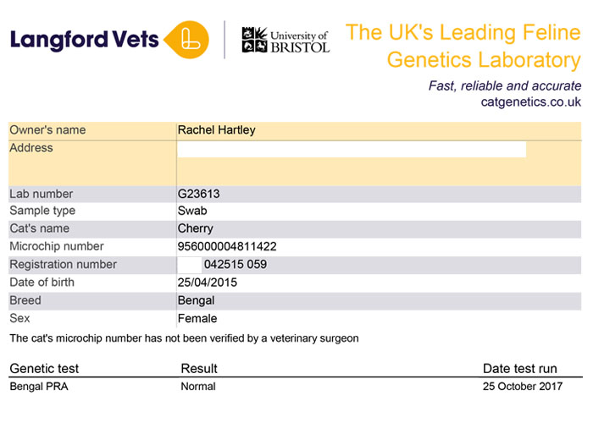This screenshot has width=593, height=423.
Task: Select the date of birth 25/04/2015
Action: 208,283
